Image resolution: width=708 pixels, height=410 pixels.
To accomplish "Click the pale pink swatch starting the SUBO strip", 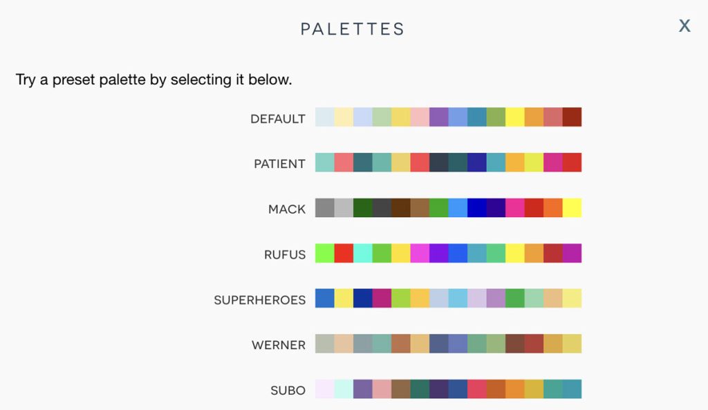I will click(324, 390).
